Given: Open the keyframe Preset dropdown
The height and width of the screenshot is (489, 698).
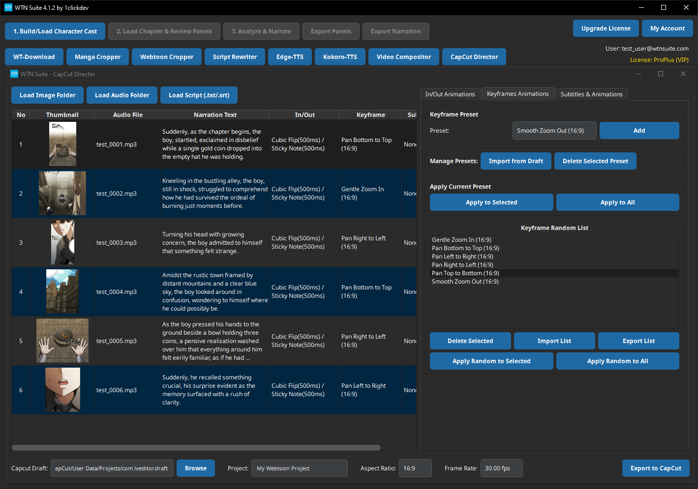Looking at the screenshot, I should pos(554,130).
